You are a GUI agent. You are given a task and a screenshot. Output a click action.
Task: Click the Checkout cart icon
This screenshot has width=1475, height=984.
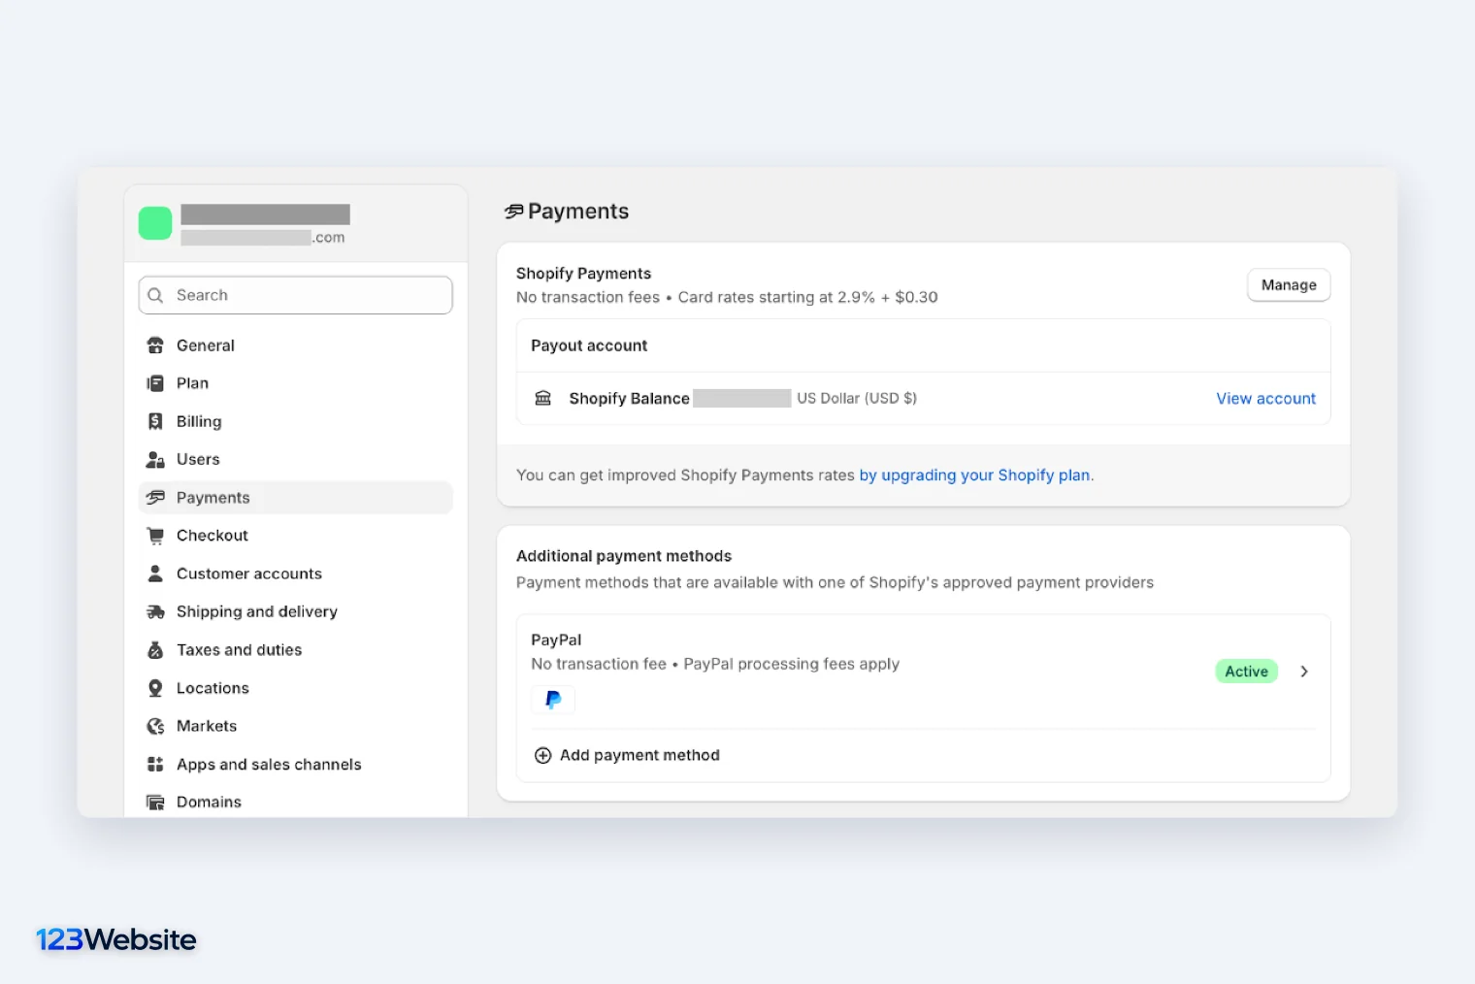pos(155,536)
